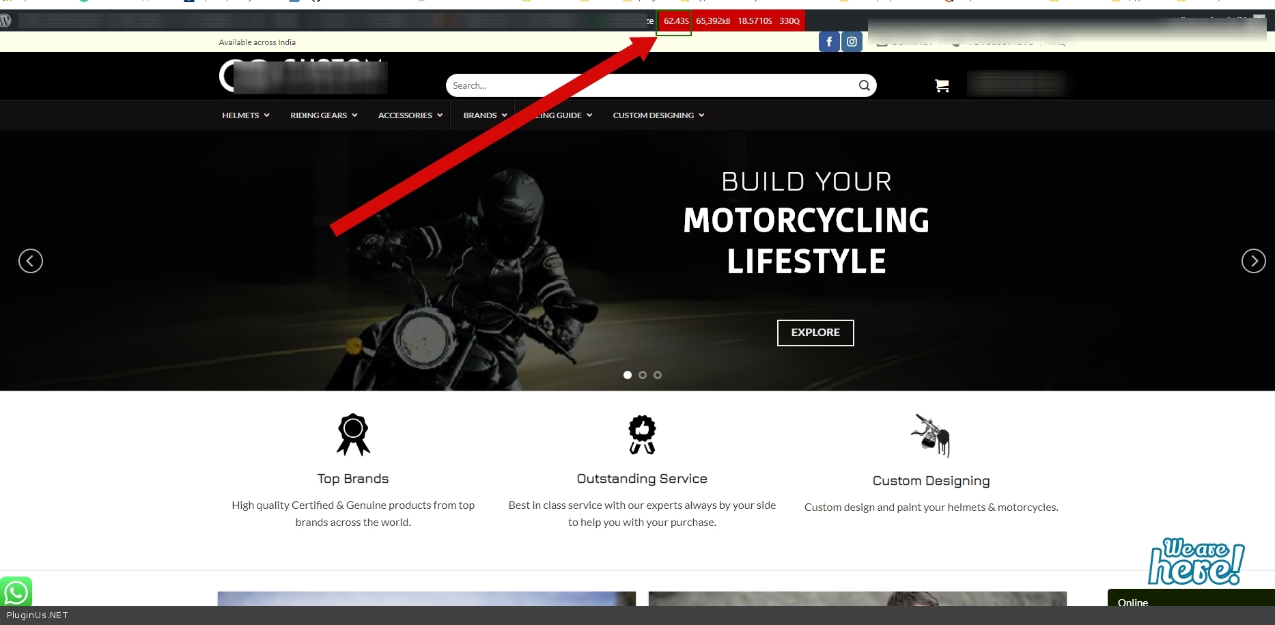Image resolution: width=1275 pixels, height=625 pixels.
Task: Expand the Riding Gears dropdown
Action: point(323,115)
